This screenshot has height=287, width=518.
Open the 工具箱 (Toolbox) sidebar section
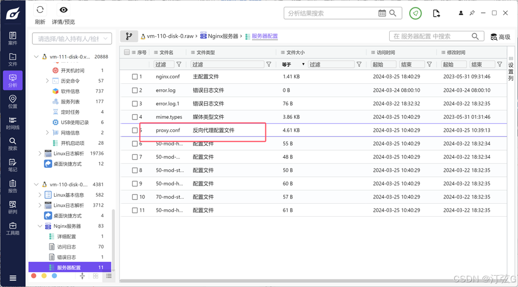(12, 229)
